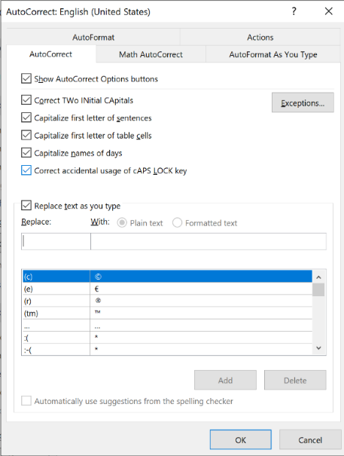Select the (e) euro entry row

pyautogui.click(x=167, y=289)
